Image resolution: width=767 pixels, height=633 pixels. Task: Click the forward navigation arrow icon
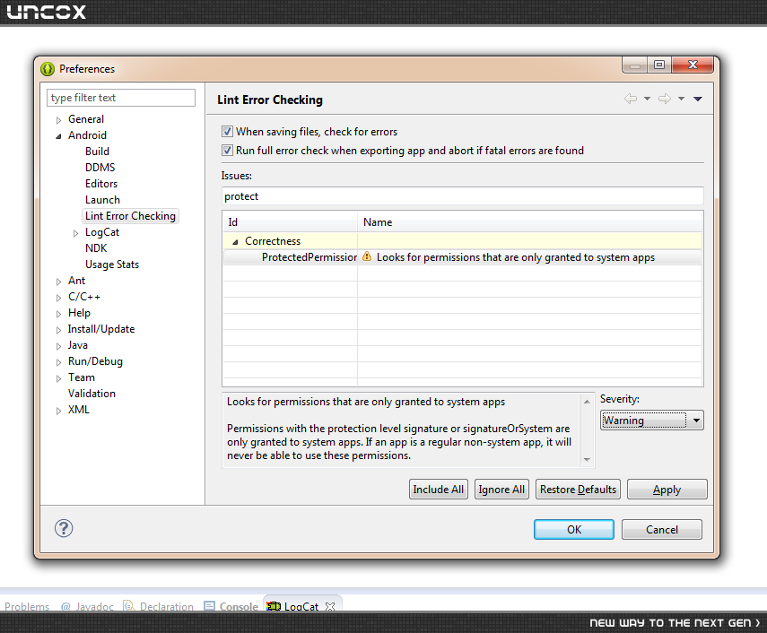coord(664,99)
